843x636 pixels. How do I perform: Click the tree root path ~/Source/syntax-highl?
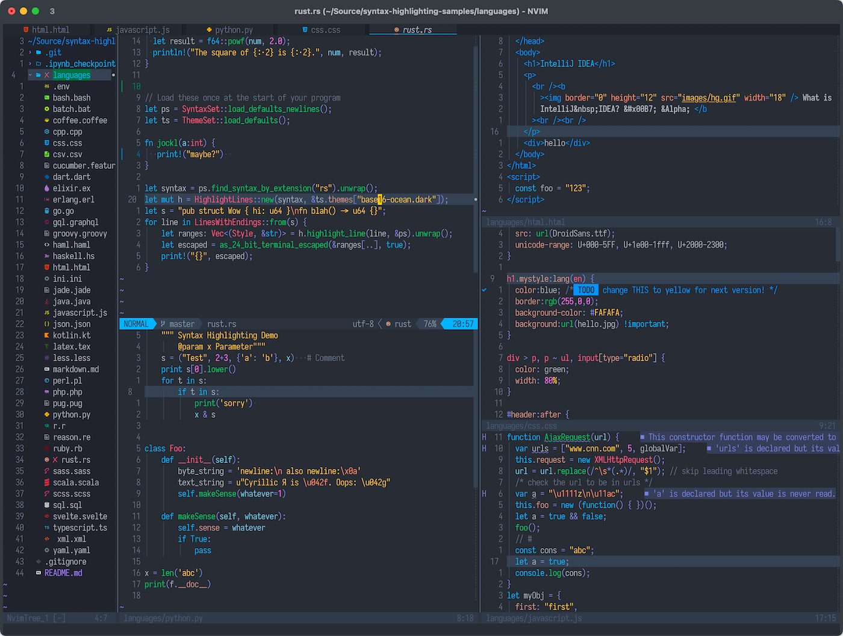pos(71,41)
